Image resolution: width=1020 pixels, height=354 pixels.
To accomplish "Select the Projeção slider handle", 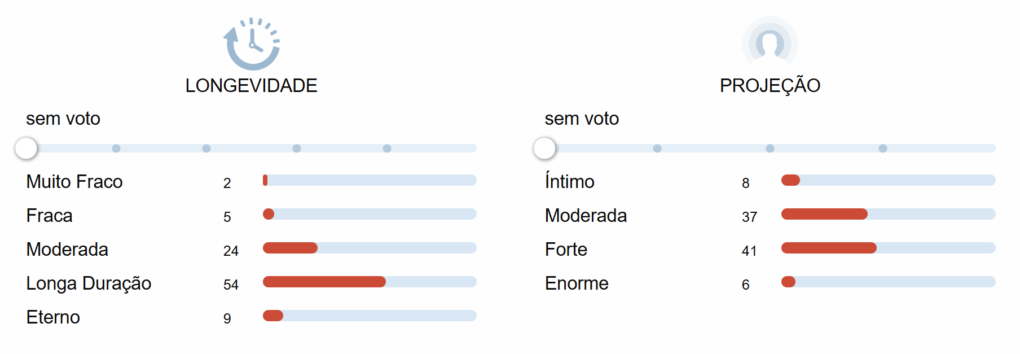I will point(544,148).
